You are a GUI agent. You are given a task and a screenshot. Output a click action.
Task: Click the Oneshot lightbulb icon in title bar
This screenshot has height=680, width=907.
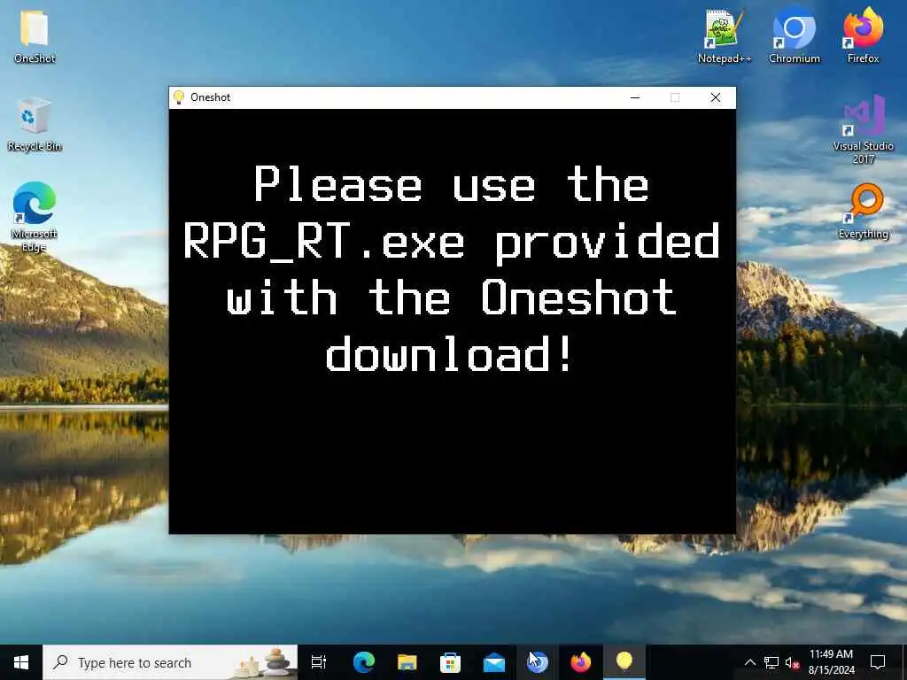click(179, 97)
